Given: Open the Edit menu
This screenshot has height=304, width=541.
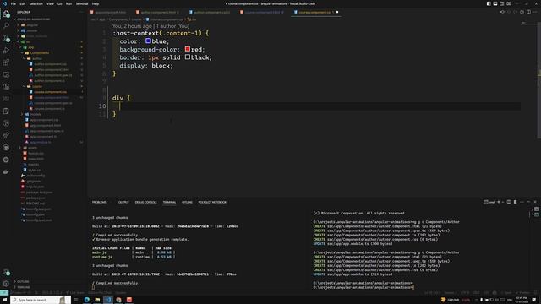Looking at the screenshot, I should pyautogui.click(x=23, y=3).
